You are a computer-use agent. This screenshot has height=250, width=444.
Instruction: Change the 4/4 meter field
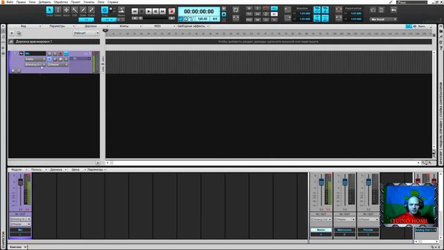214,19
